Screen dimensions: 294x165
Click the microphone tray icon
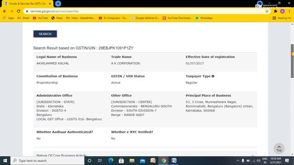[x=243, y=160]
